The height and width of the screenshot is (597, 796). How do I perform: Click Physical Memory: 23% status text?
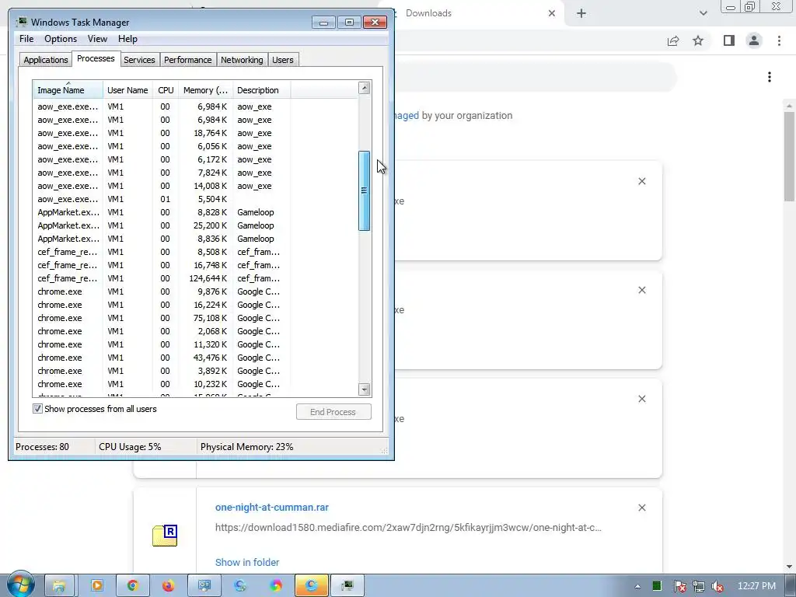[x=246, y=447]
